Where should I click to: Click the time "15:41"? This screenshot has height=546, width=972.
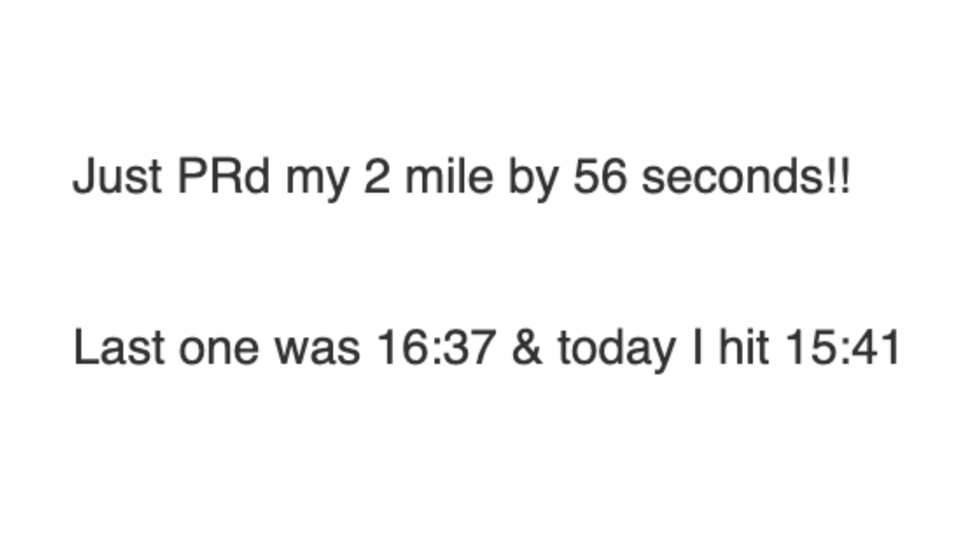coord(842,347)
